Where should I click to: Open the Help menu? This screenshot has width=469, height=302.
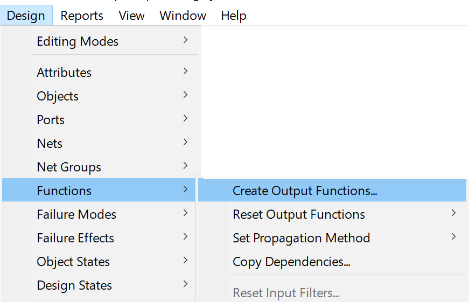tap(233, 16)
